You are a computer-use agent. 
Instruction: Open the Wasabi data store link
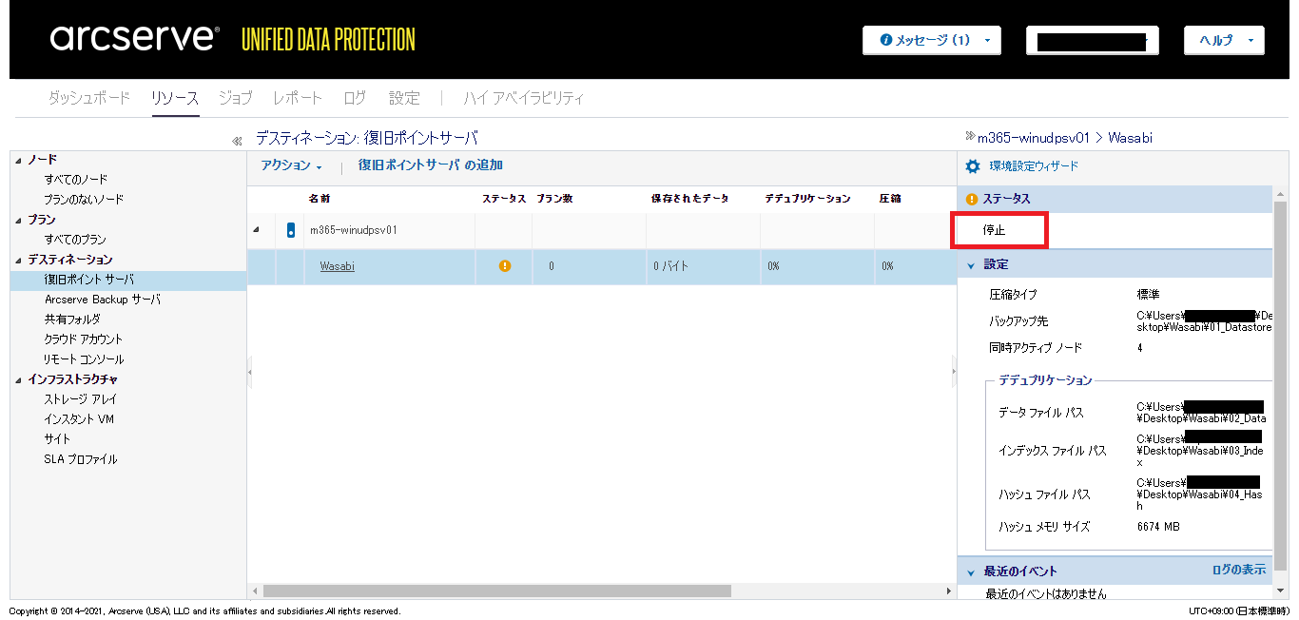337,266
